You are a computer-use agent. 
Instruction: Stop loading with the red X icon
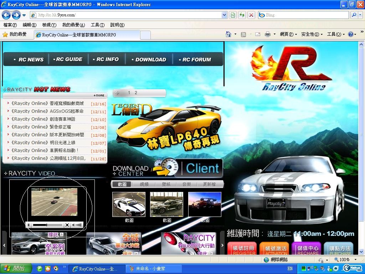coord(251,15)
